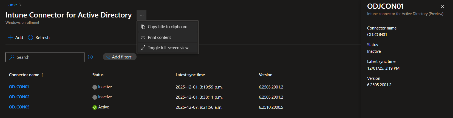Click the magnifier icon in the search box
The image size is (453, 118).
click(12, 57)
